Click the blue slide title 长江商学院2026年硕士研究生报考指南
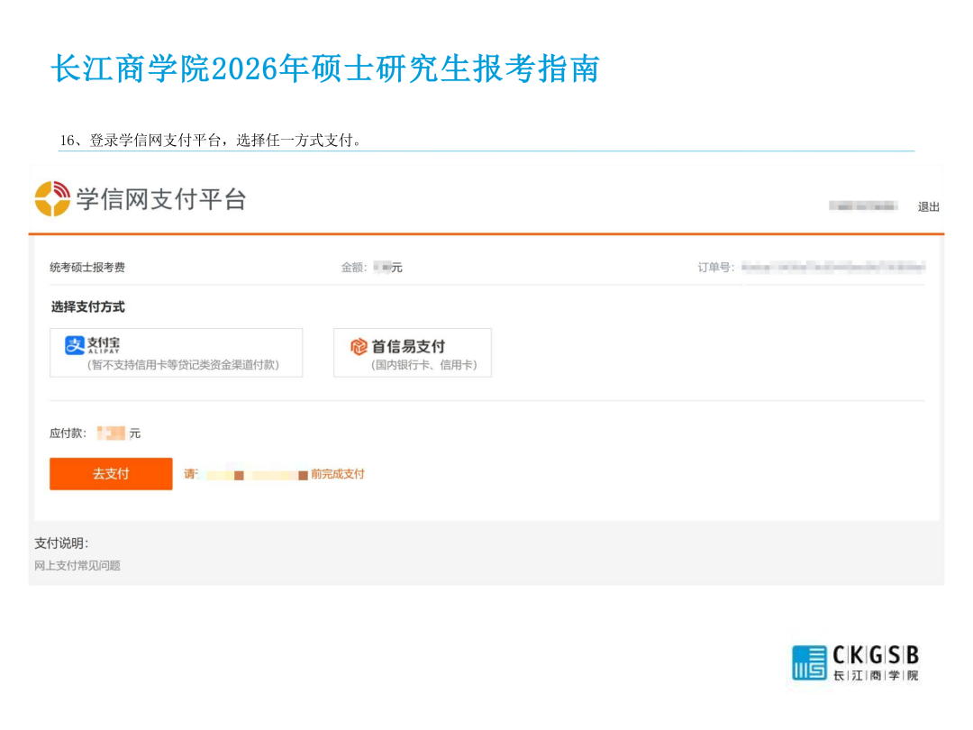This screenshot has height=730, width=973. pyautogui.click(x=324, y=69)
